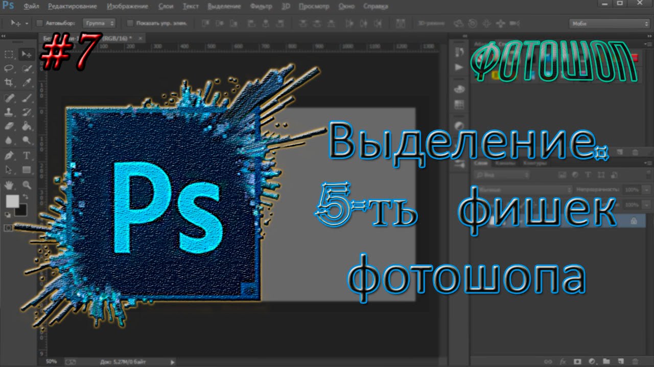Screen dimensions: 654x367
Task: Select the Horizontal Type tool
Action: click(26, 155)
